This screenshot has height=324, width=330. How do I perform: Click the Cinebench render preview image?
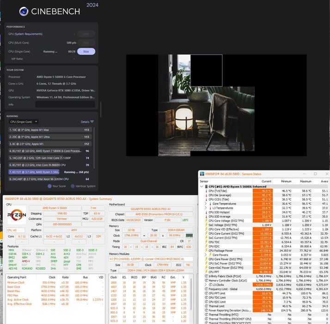click(216, 105)
